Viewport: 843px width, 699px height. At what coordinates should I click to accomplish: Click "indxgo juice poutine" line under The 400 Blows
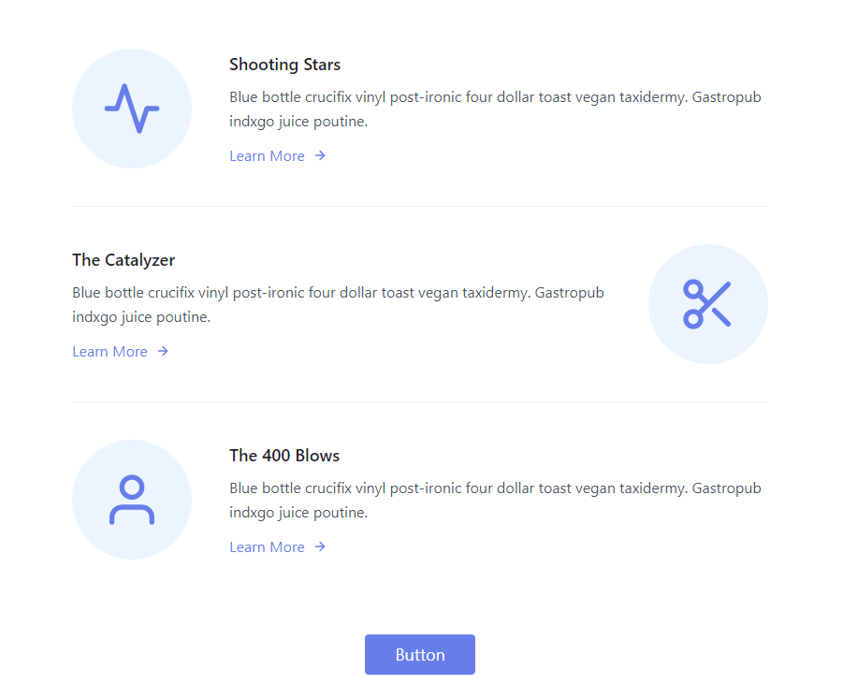tap(298, 513)
